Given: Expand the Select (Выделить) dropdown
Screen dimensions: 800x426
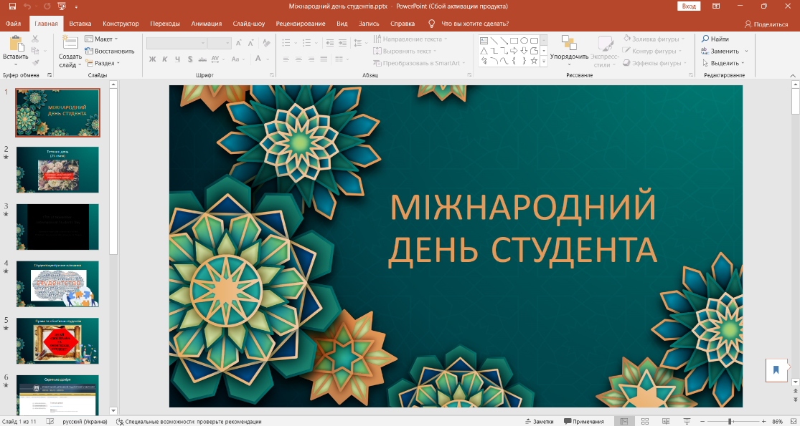Looking at the screenshot, I should tap(725, 63).
